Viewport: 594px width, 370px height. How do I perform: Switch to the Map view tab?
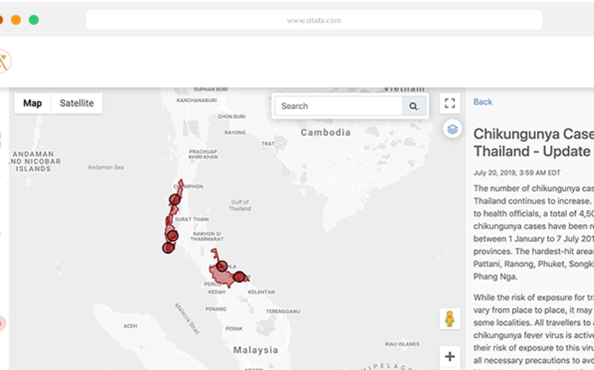pyautogui.click(x=33, y=103)
